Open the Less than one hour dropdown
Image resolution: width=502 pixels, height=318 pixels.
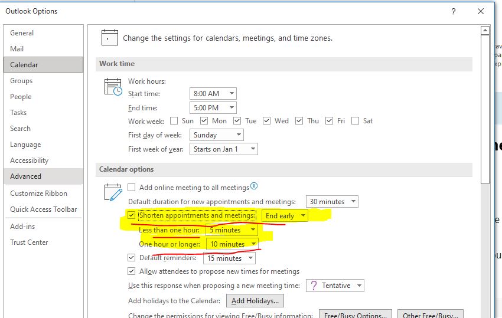(x=232, y=230)
